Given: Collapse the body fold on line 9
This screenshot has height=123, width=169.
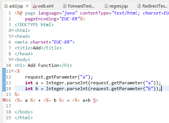Looking at the screenshot, I should coord(13,59).
